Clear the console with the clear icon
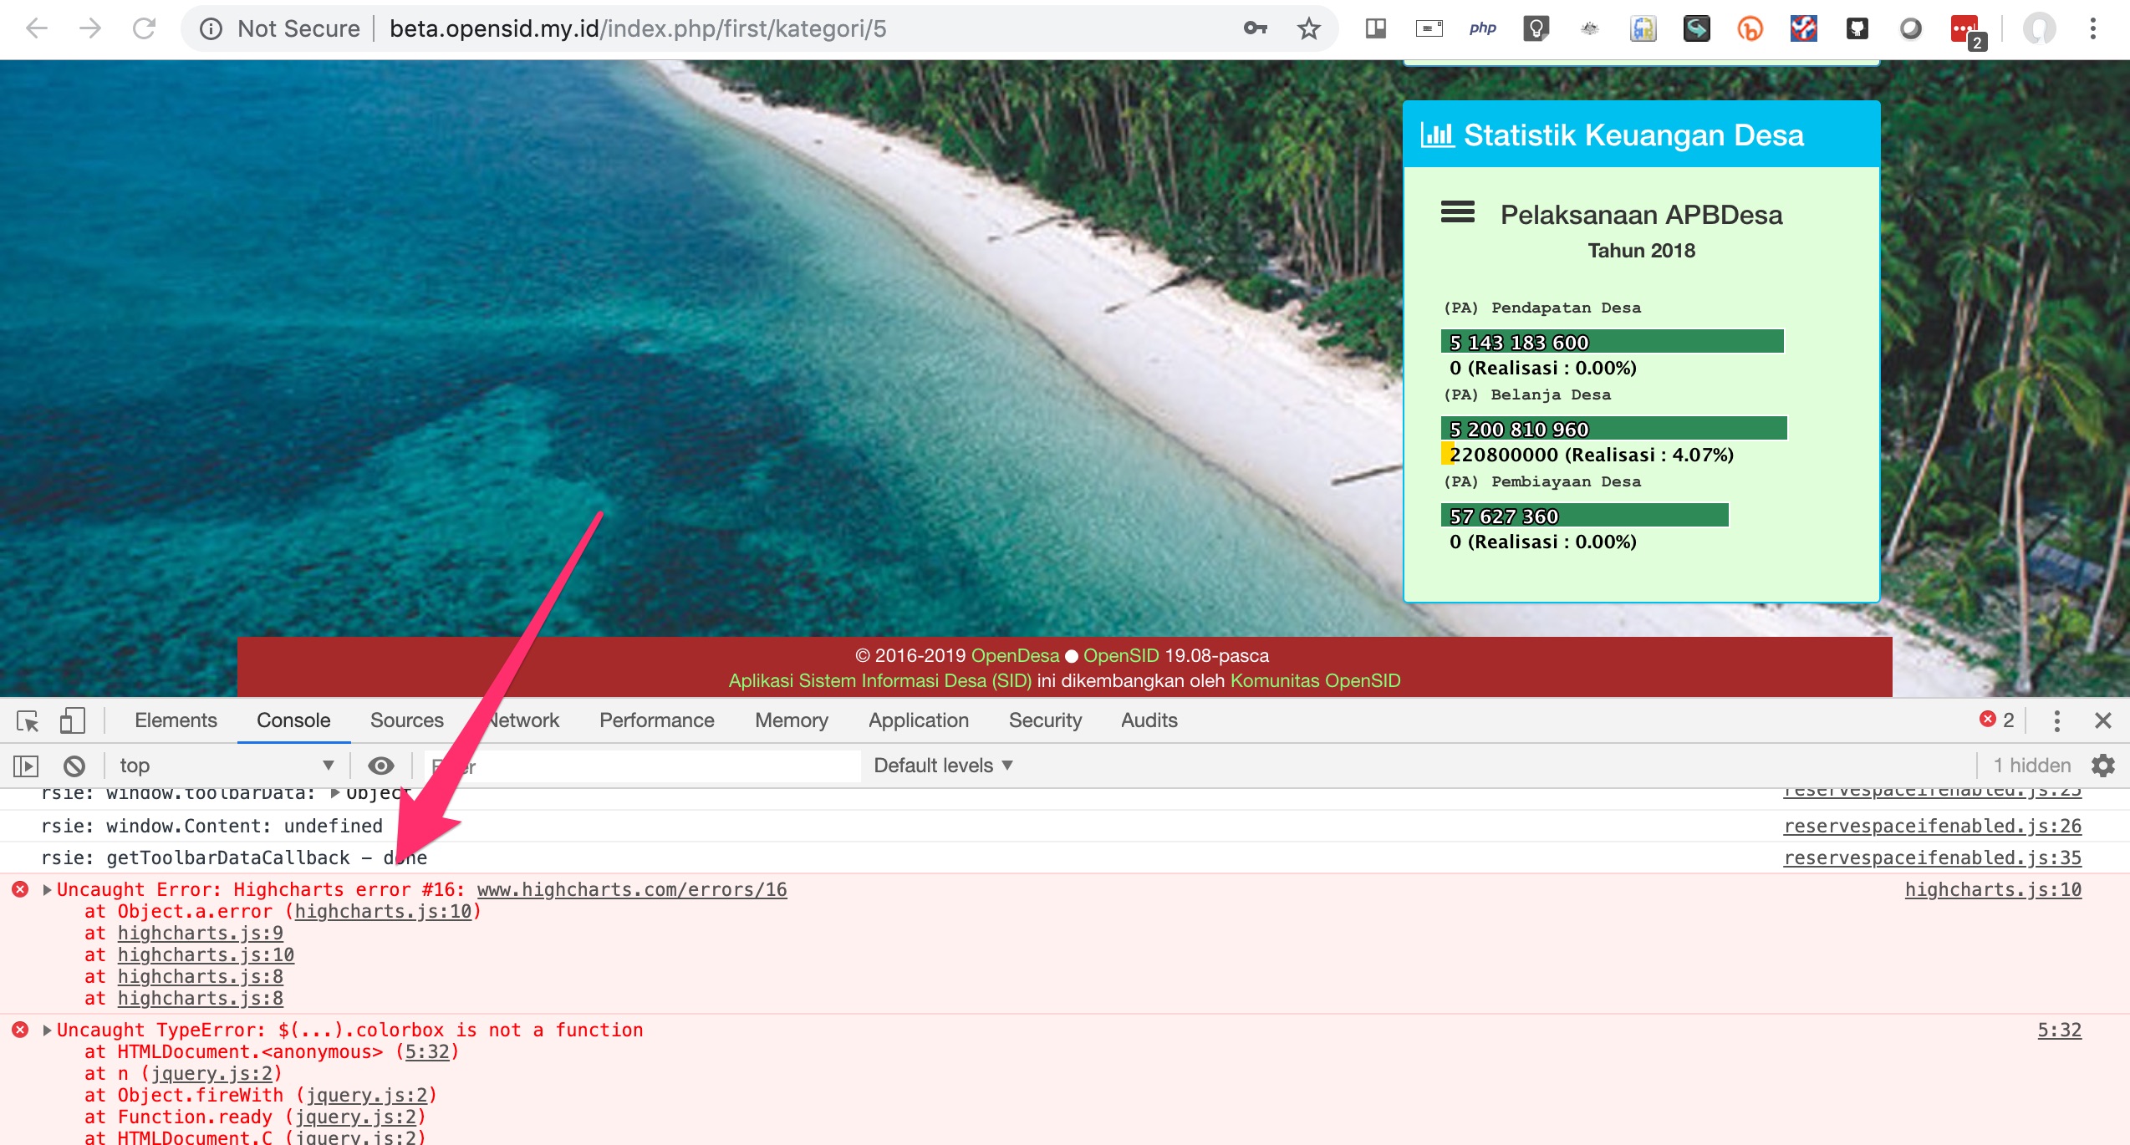2130x1145 pixels. click(x=74, y=766)
